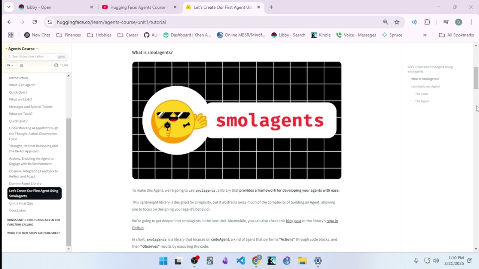Toggle the speaker volume icon in tray

(436, 261)
